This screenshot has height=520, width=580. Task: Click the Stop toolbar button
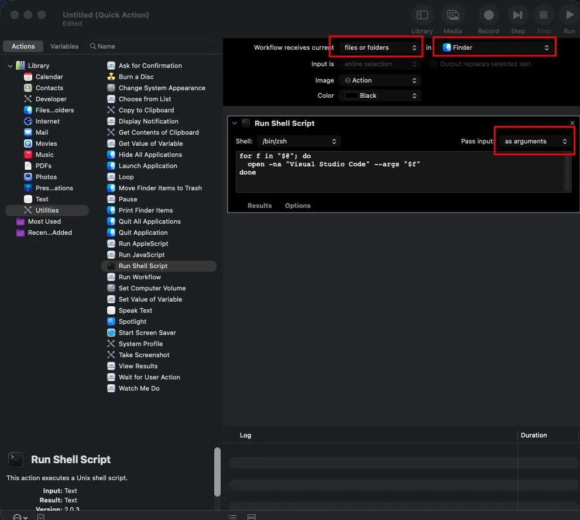point(543,15)
